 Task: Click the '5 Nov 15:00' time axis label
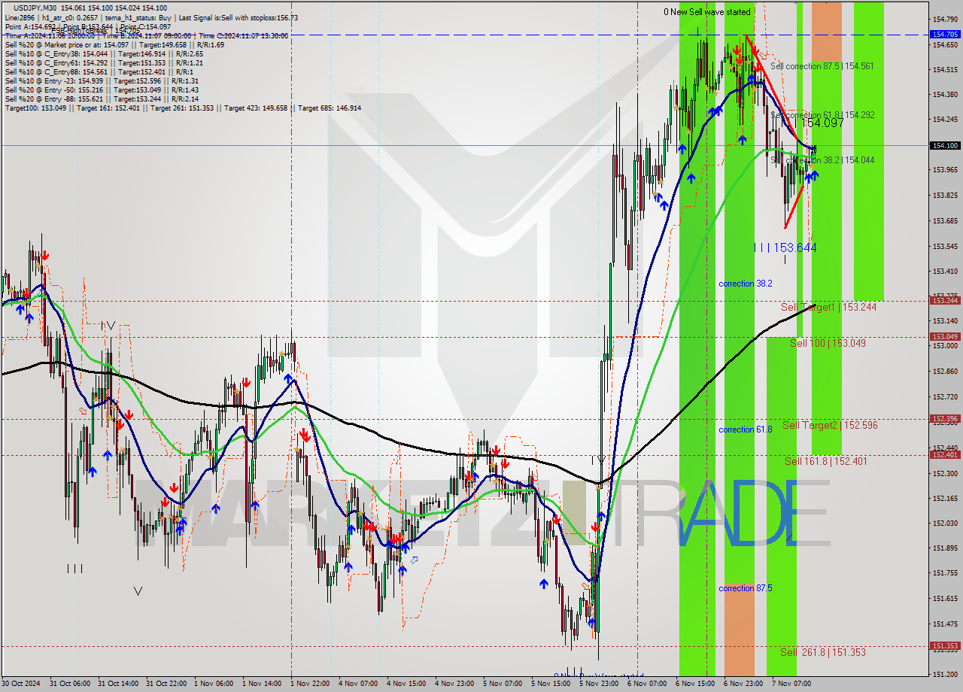tap(551, 684)
